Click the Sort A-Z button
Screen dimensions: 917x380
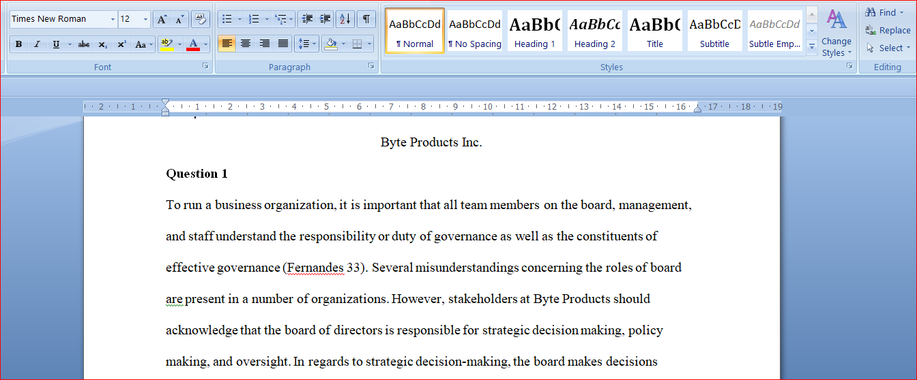[x=345, y=19]
